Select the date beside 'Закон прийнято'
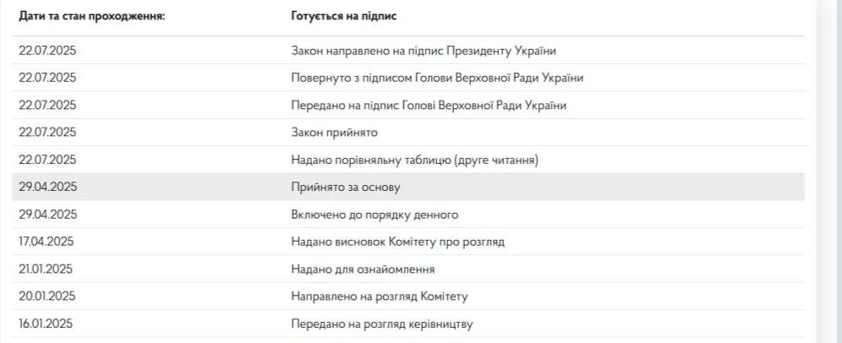 pyautogui.click(x=47, y=133)
